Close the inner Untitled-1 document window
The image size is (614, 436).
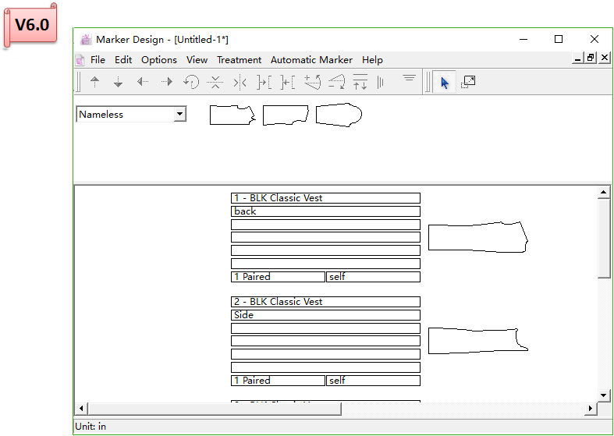tap(604, 58)
